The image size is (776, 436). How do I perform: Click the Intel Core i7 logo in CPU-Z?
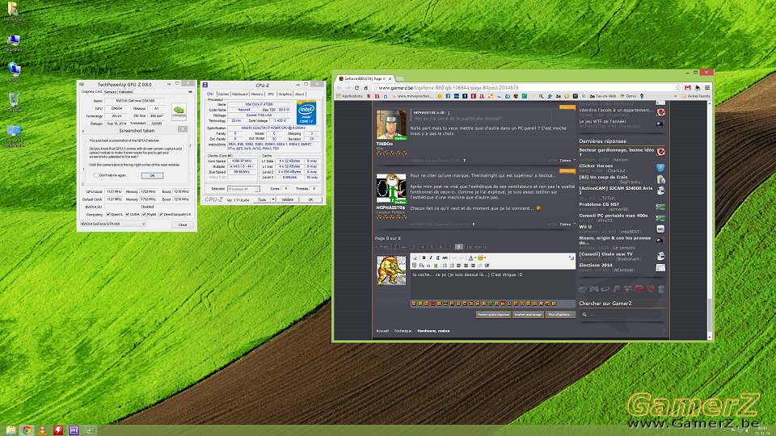coord(306,112)
